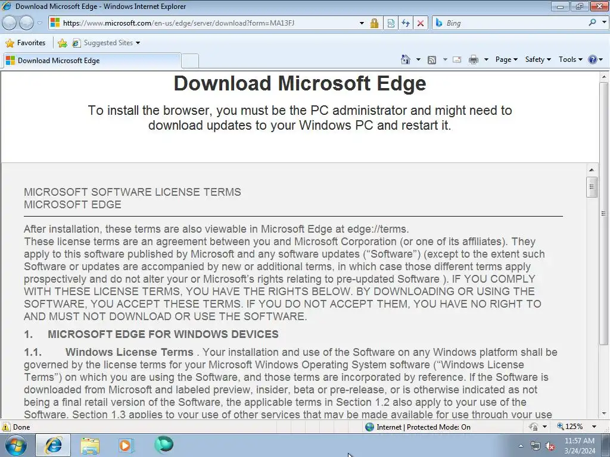The width and height of the screenshot is (610, 457).
Task: Expand the feeds dropdown arrow
Action: [x=444, y=60]
